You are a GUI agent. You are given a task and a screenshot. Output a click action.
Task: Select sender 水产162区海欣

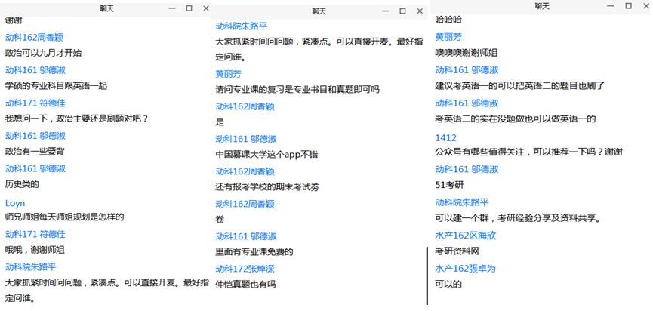(465, 236)
